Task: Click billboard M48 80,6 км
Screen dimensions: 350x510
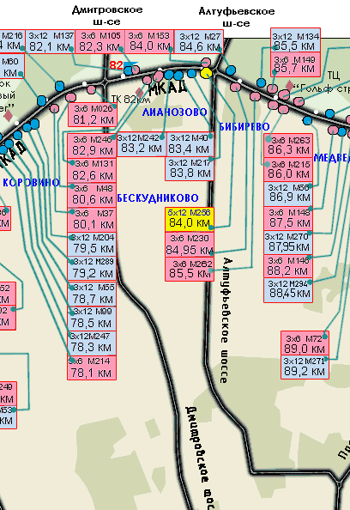Action: coord(92,195)
